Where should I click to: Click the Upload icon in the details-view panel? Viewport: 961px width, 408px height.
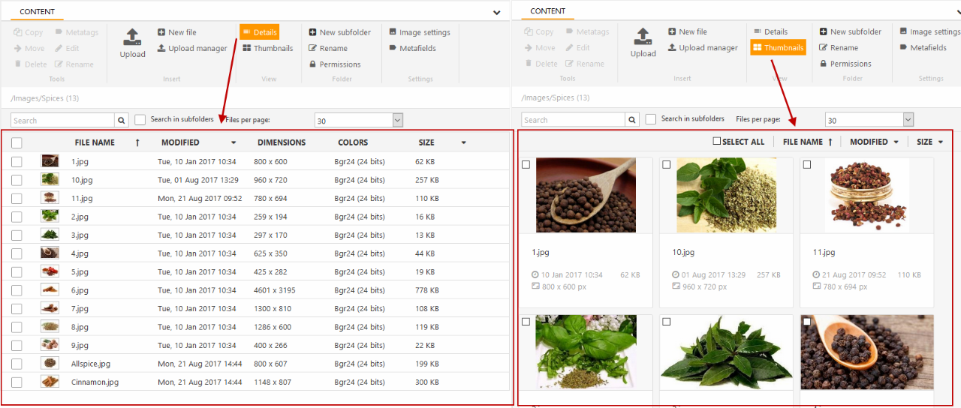click(x=132, y=37)
